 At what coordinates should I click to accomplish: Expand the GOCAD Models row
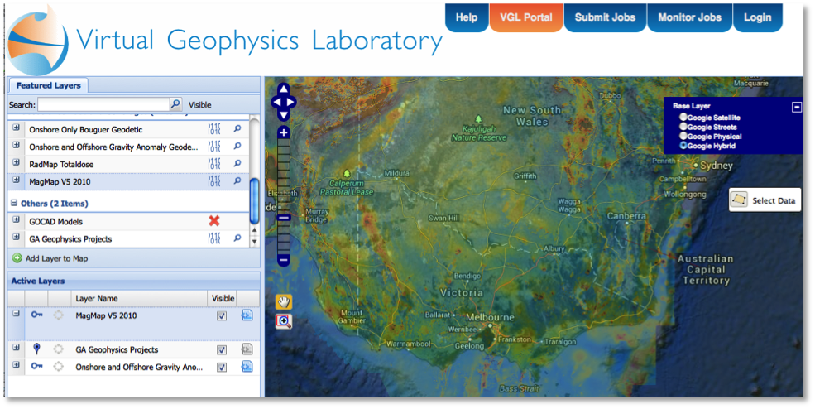pos(16,219)
